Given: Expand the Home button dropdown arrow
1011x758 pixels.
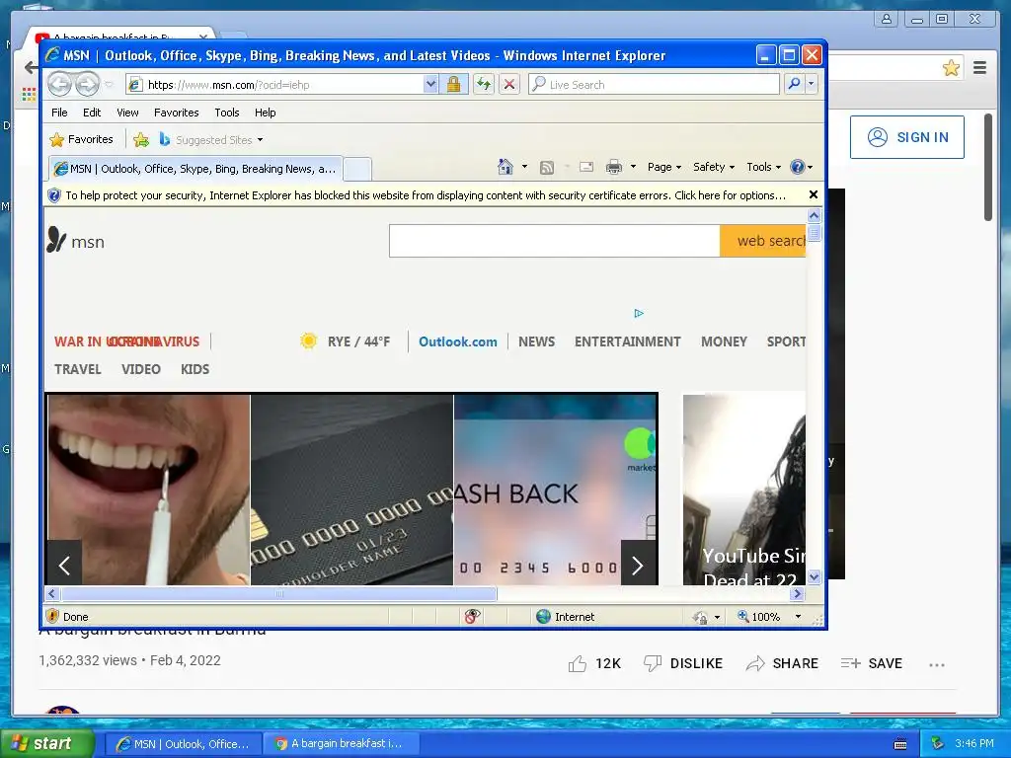Looking at the screenshot, I should coord(524,167).
